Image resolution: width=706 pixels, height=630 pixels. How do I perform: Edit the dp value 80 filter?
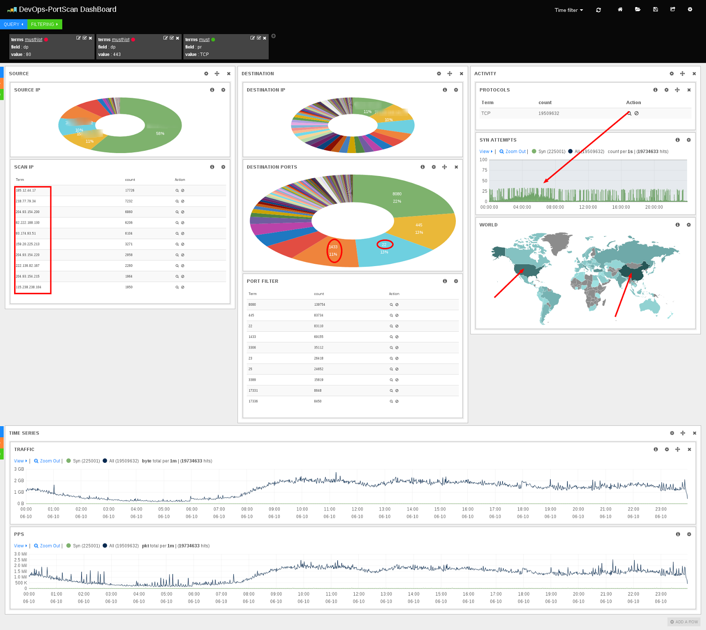click(78, 38)
